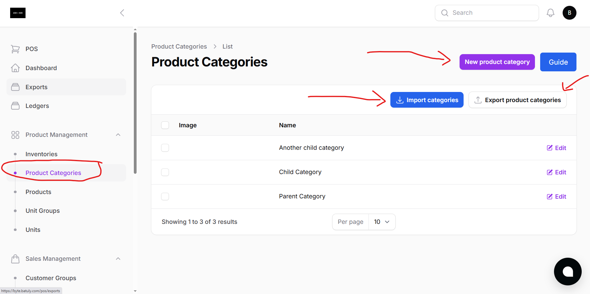The height and width of the screenshot is (294, 590).
Task: Click inside the Search input field
Action: click(x=486, y=13)
